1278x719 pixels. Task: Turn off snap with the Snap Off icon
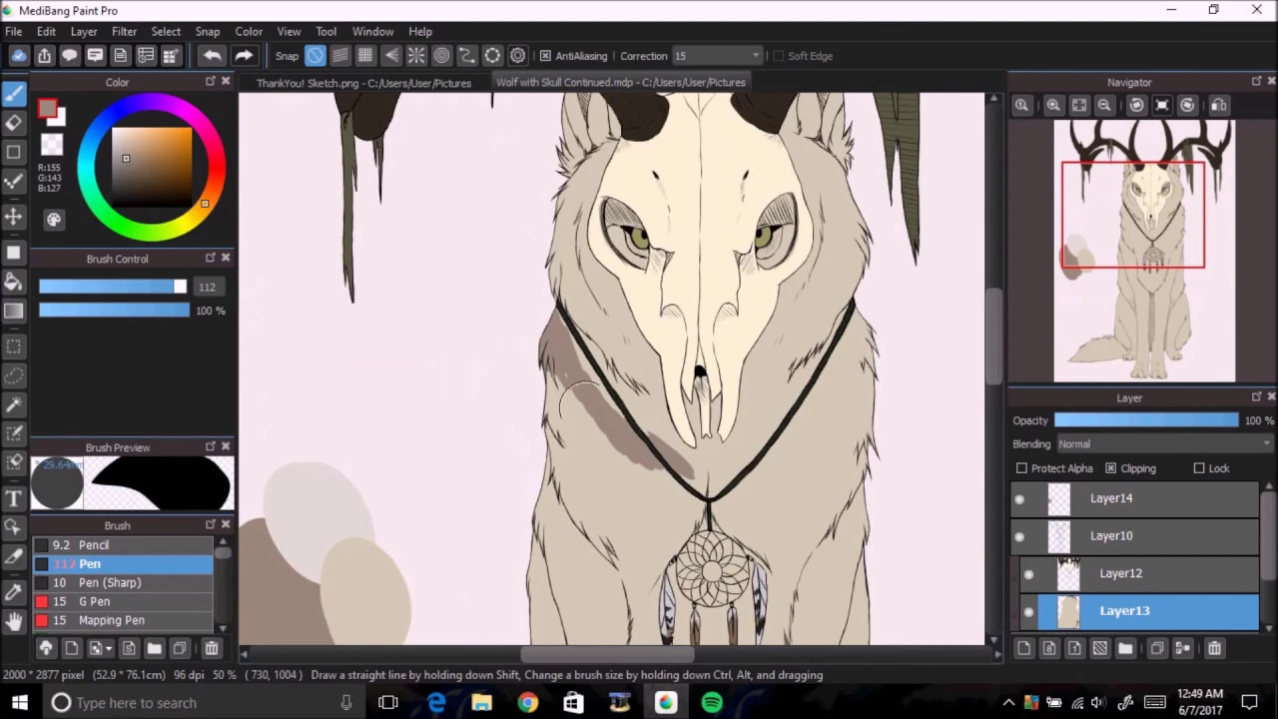[316, 56]
